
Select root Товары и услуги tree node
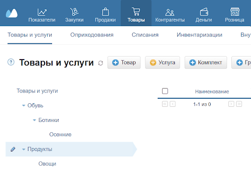point(37,91)
